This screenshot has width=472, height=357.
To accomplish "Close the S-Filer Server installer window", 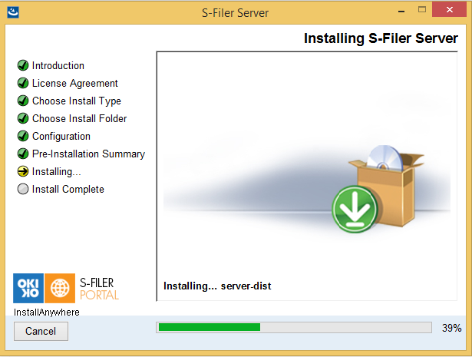I will pos(450,10).
